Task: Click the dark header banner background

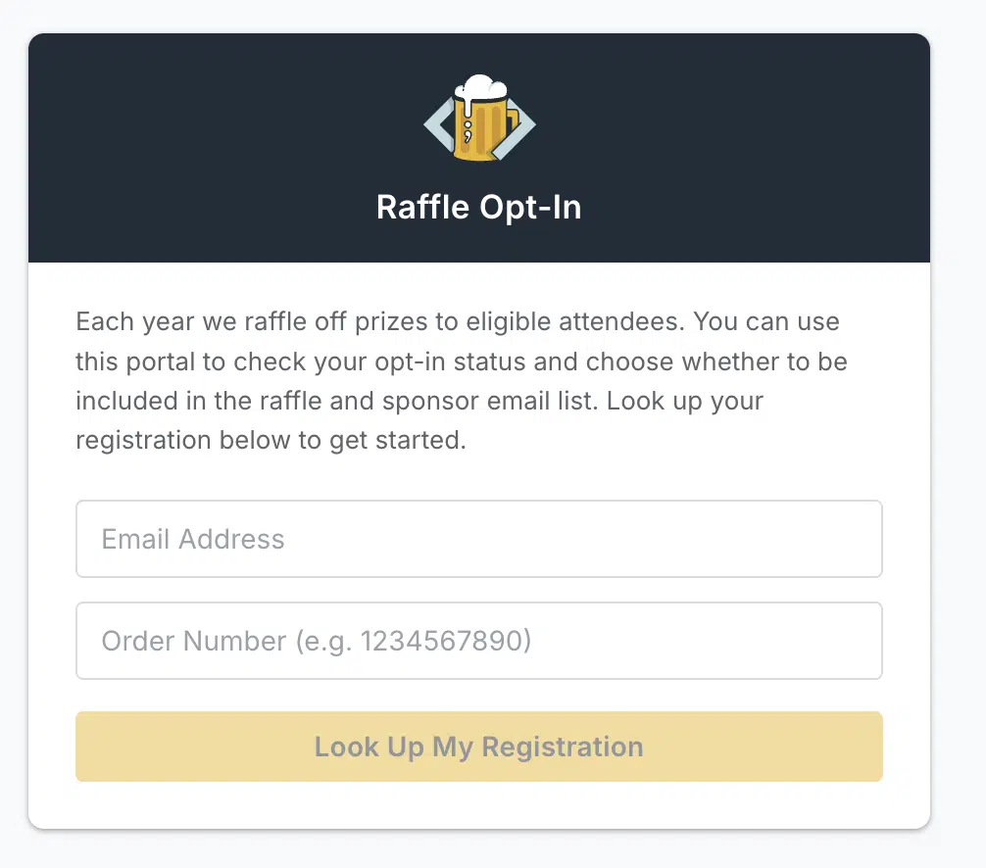Action: point(196,147)
